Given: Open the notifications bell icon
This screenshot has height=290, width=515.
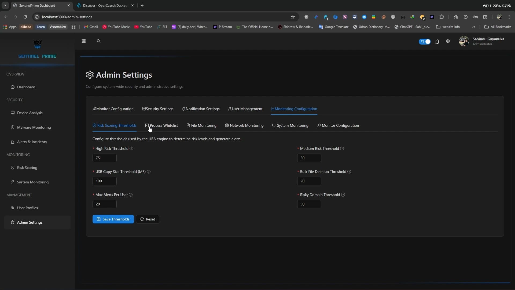Looking at the screenshot, I should pyautogui.click(x=437, y=42).
